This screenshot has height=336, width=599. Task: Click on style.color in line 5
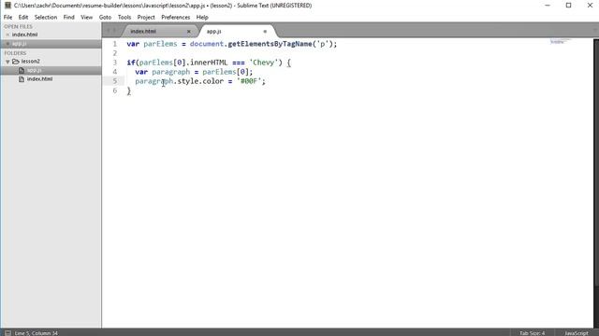tap(200, 81)
